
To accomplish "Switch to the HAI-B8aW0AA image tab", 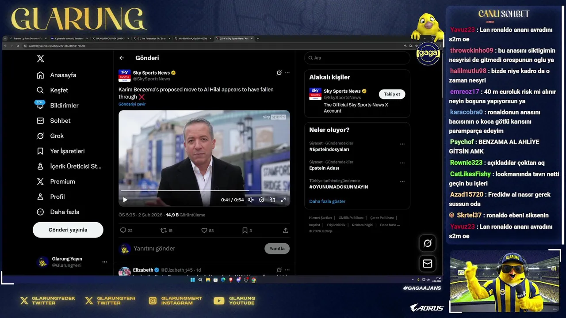I will pyautogui.click(x=192, y=38).
